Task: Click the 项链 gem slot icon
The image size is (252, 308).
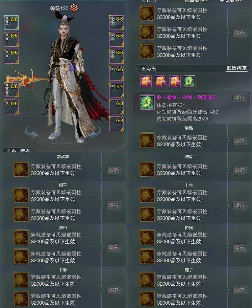Action: (x=147, y=141)
